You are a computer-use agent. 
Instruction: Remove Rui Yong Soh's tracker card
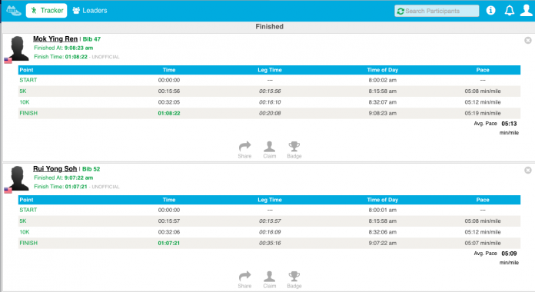pos(528,170)
